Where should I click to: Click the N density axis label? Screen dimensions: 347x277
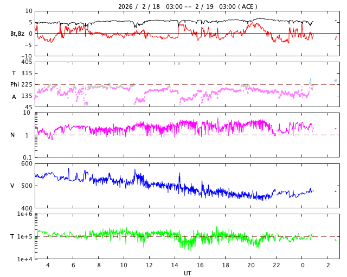13,135
